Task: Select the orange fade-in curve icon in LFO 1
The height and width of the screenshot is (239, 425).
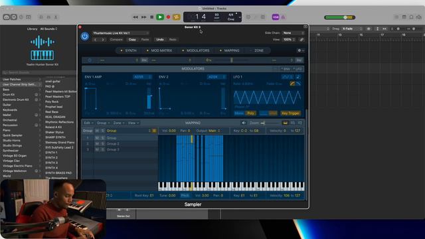Action: tap(292, 84)
